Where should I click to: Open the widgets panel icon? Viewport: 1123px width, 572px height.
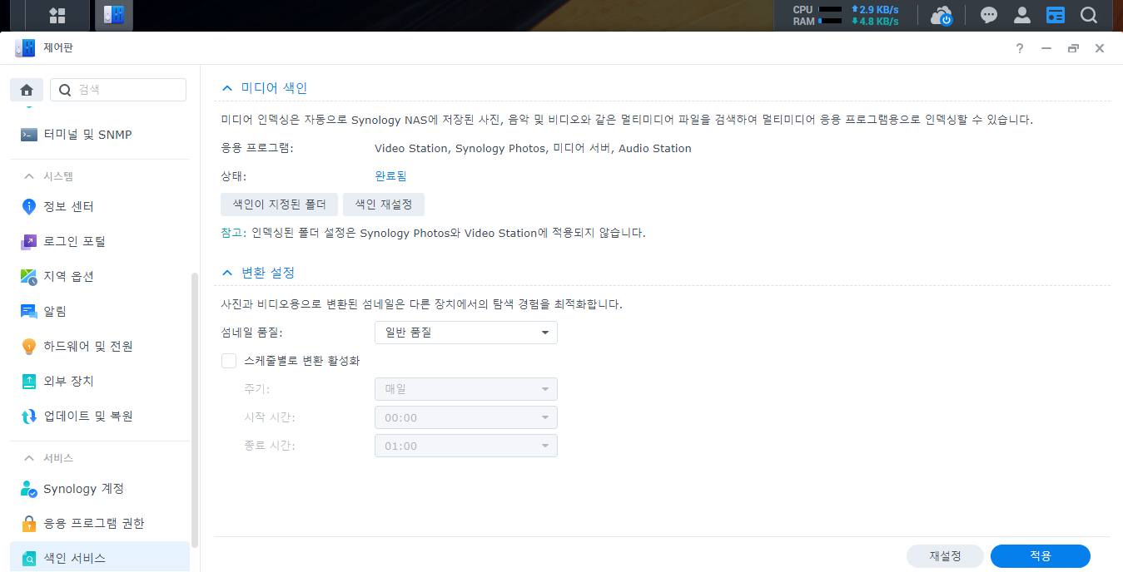pos(1056,15)
